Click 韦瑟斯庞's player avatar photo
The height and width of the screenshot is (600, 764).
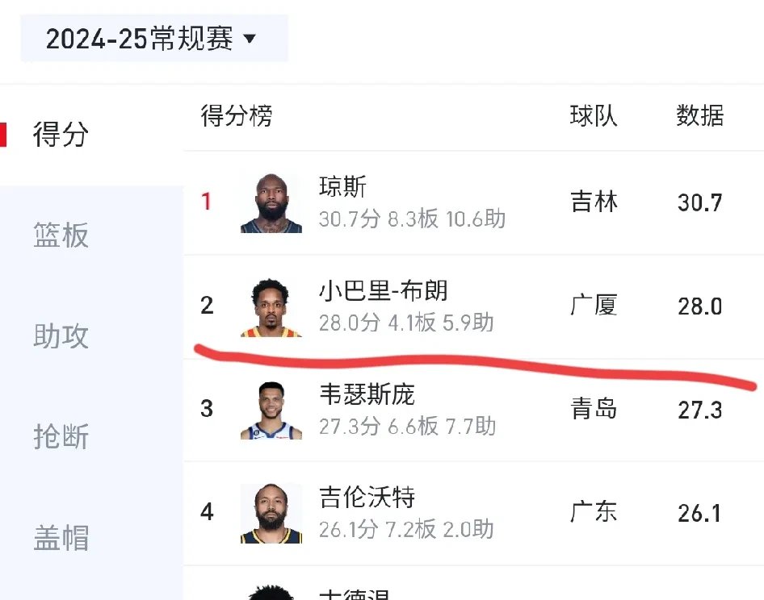[x=271, y=409]
